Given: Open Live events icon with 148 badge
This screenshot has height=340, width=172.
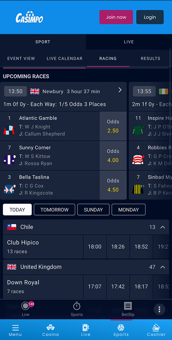Looking at the screenshot, I should 25,306.
